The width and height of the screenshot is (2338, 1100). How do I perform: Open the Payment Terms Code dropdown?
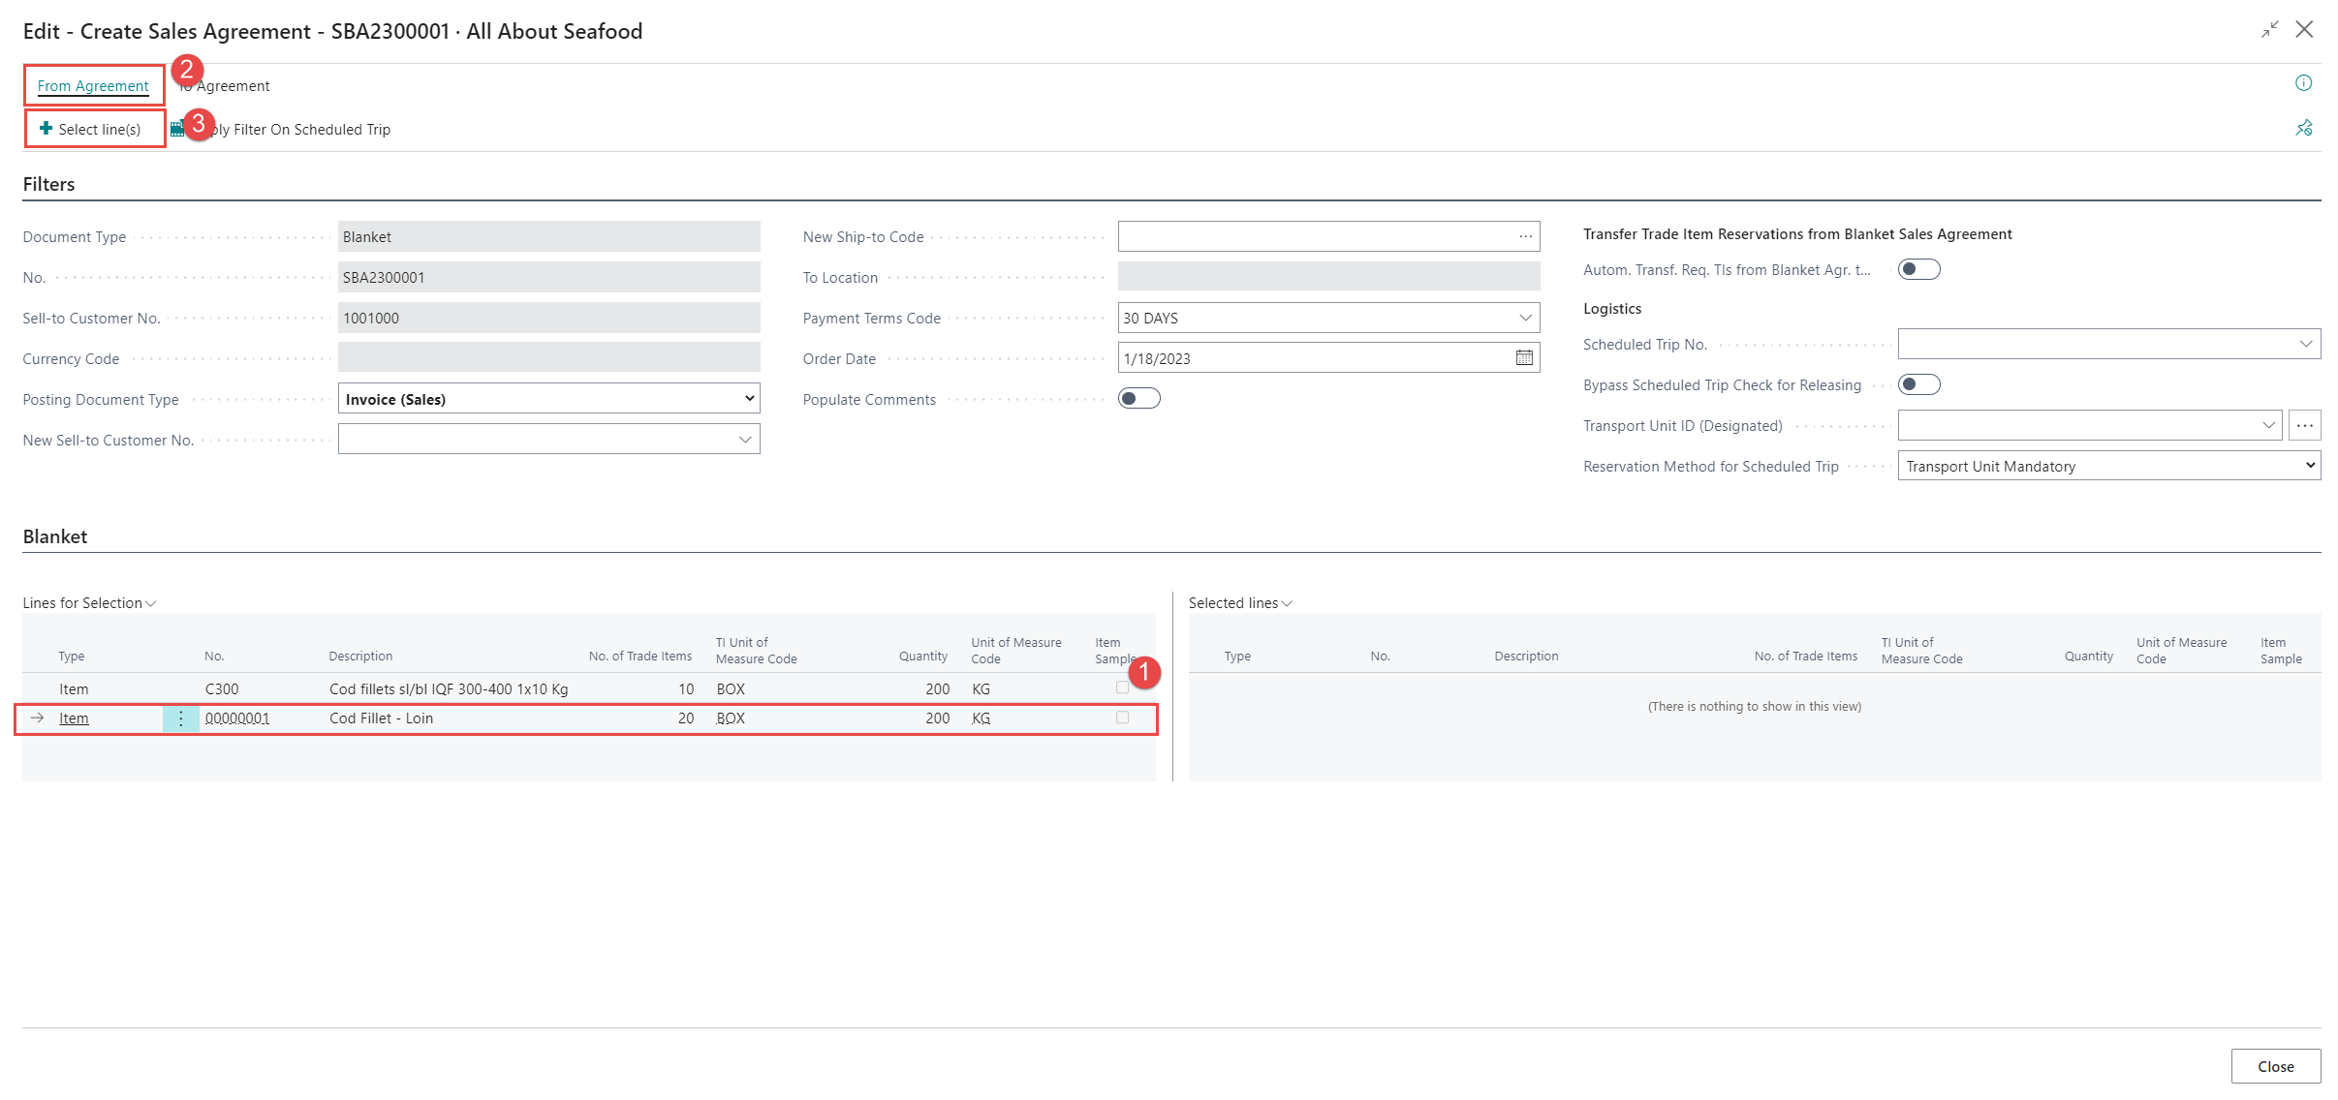click(x=1524, y=318)
